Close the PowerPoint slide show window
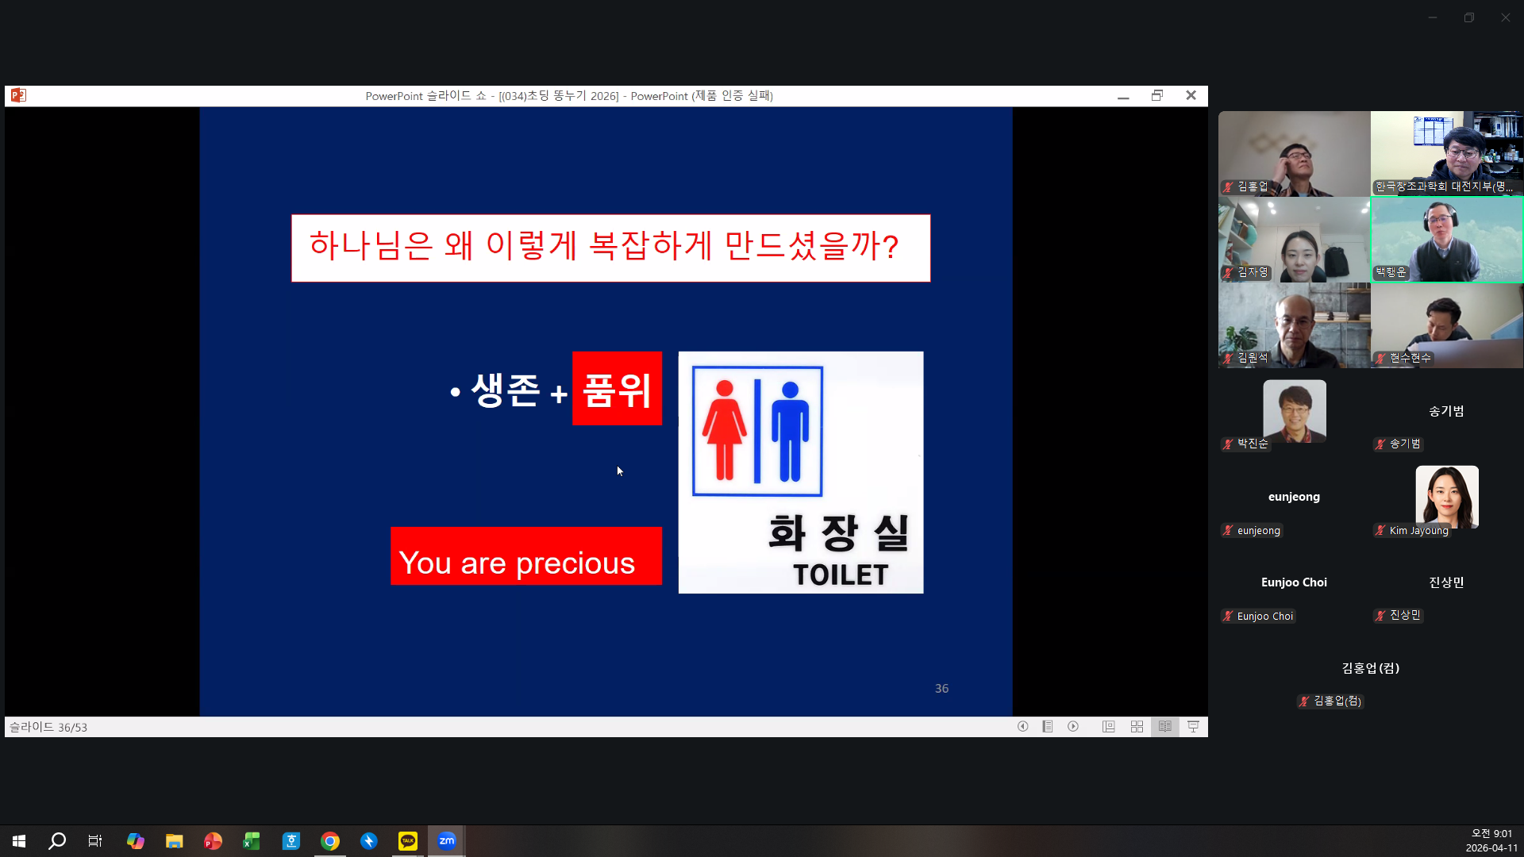 coord(1191,96)
